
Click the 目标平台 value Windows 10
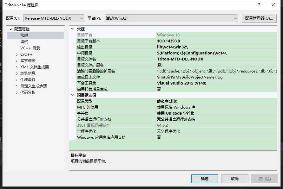pyautogui.click(x=216, y=35)
